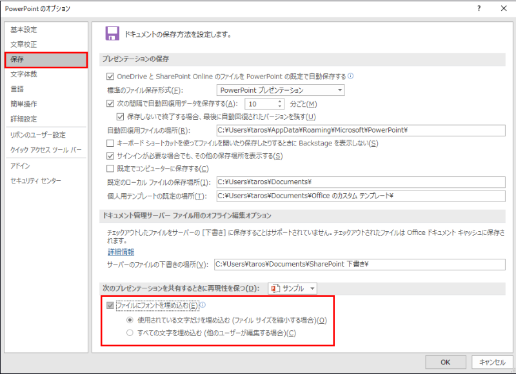Select すべての文字を埋め込む radio button
516x374 pixels.
(x=130, y=333)
